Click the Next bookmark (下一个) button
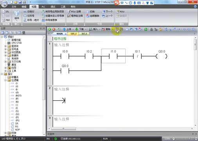Screen dimensions: 198x141 tap(107, 12)
